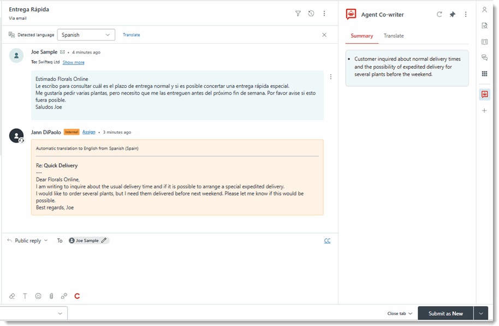
Task: Open the Spanish language dropdown
Action: 86,35
